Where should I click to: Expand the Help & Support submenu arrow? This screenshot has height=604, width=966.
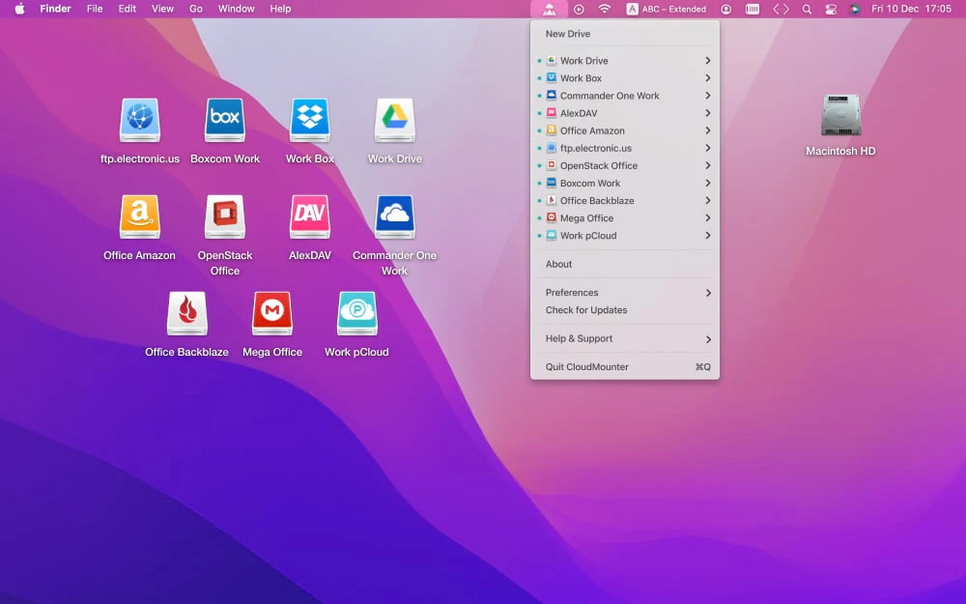point(708,339)
